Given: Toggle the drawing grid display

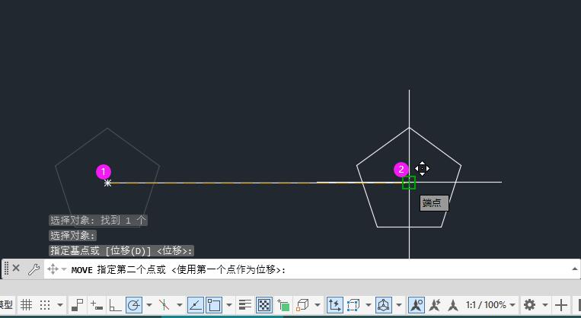Looking at the screenshot, I should (26, 305).
